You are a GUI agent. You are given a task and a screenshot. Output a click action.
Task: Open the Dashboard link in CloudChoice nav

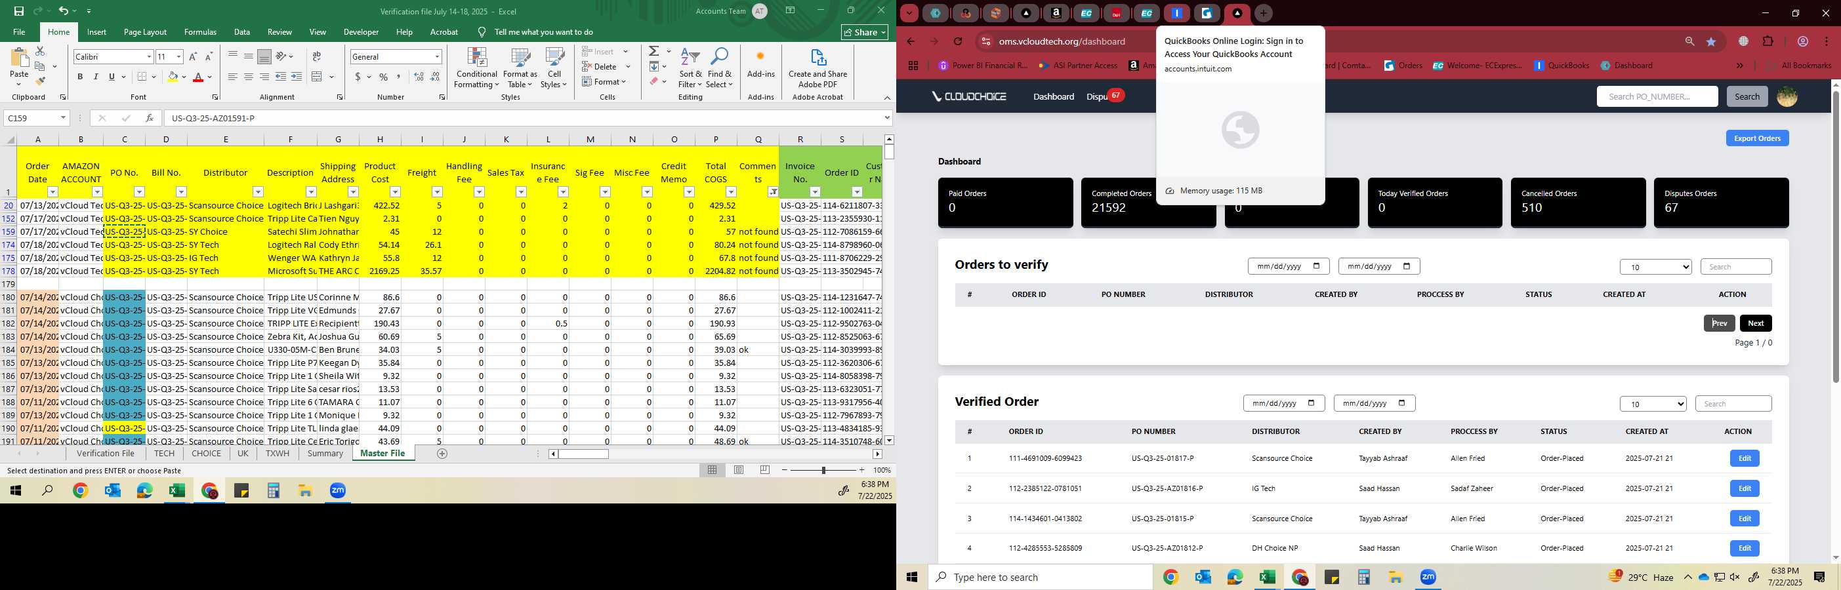point(1054,96)
